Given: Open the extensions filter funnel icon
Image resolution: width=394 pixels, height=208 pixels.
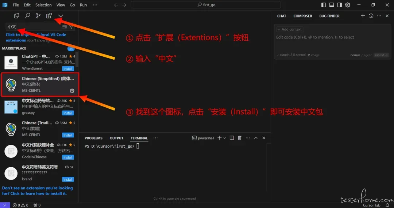Looking at the screenshot, I should coord(72,27).
